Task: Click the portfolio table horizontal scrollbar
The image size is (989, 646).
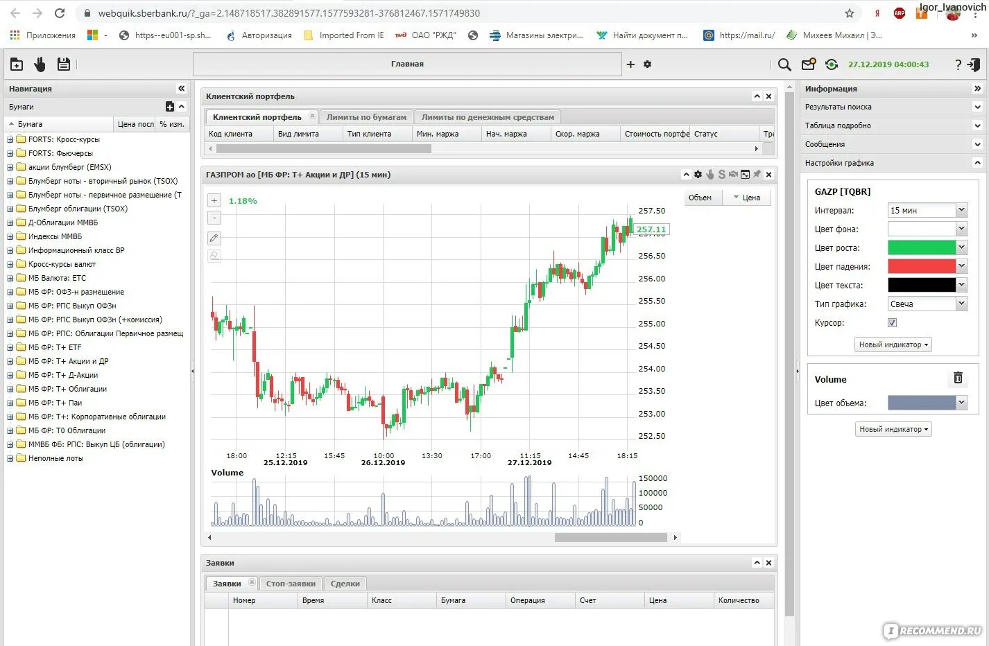Action: 323,148
